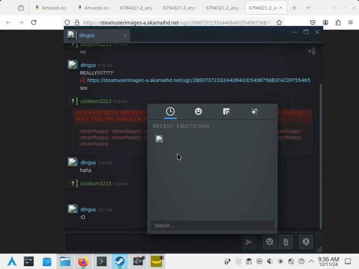Open Firefox extensions menu
This screenshot has width=359, height=269.
pos(338,22)
